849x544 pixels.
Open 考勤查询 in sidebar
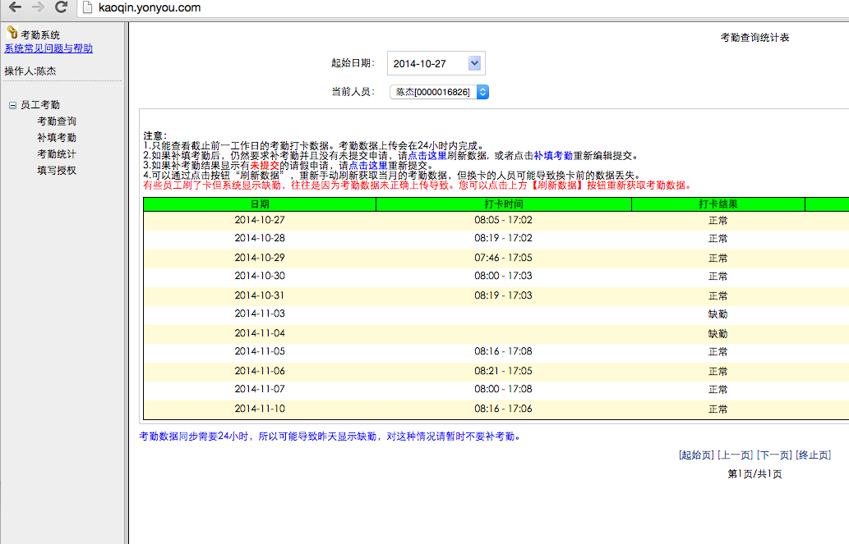[x=57, y=121]
